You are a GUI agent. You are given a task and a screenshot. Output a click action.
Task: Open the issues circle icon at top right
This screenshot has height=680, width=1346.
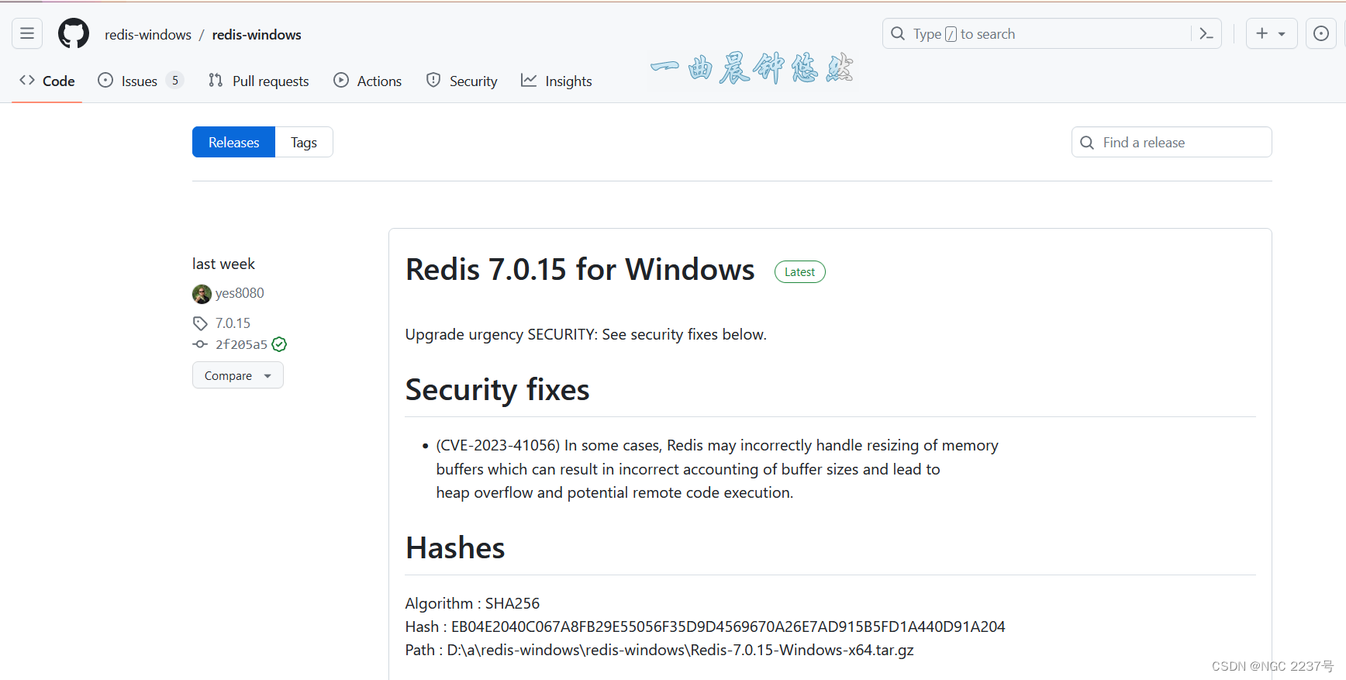point(1321,33)
